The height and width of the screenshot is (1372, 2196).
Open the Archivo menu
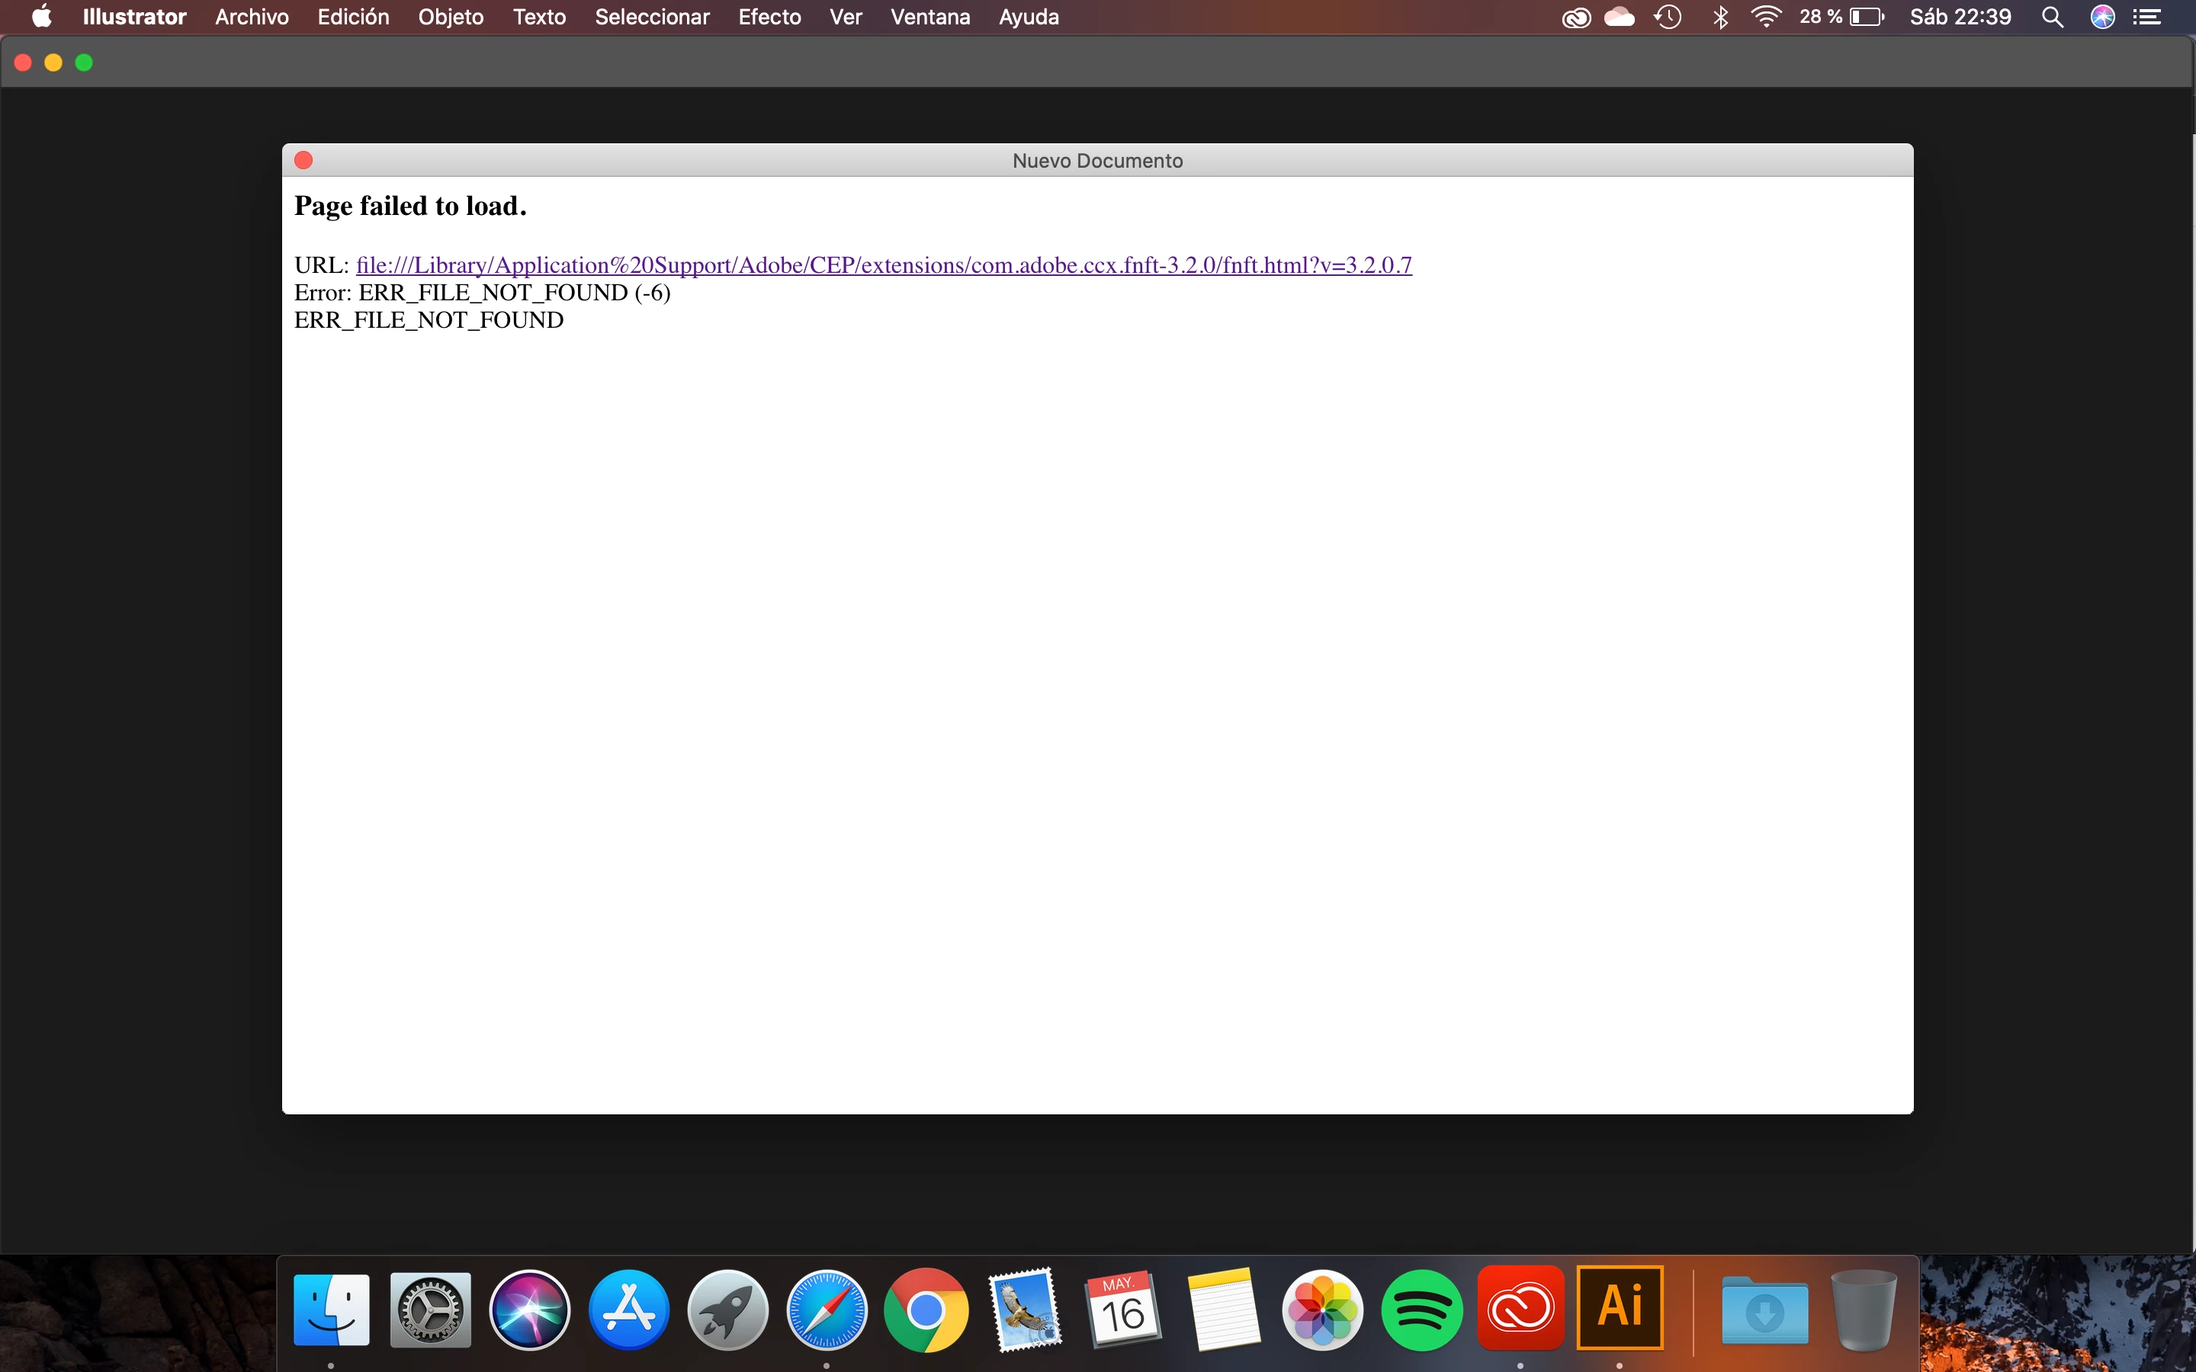point(252,18)
